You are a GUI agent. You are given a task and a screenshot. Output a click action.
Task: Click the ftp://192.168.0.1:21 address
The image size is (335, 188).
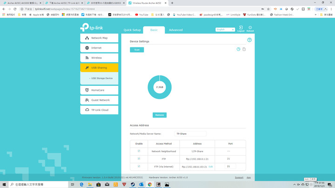pos(197,159)
